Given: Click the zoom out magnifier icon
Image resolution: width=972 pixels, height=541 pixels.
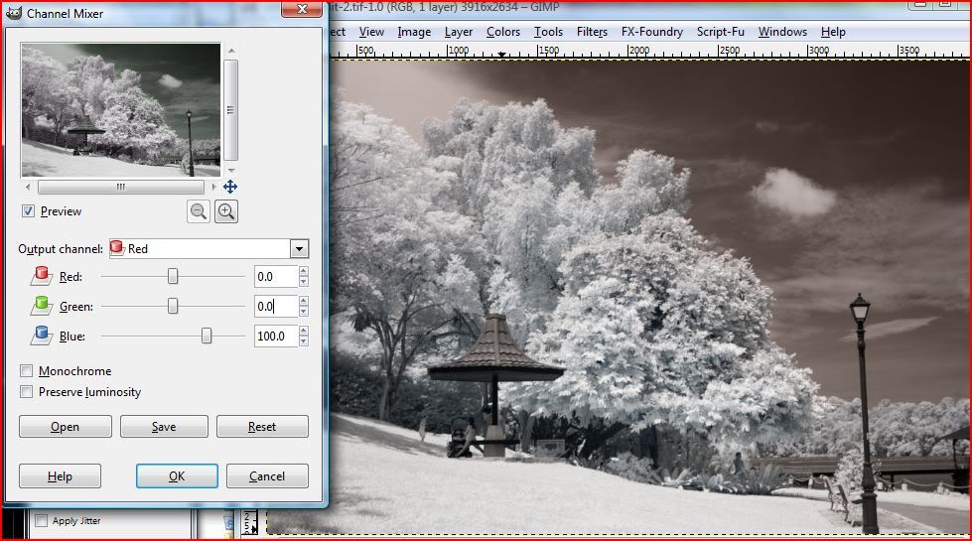Looking at the screenshot, I should click(x=199, y=211).
